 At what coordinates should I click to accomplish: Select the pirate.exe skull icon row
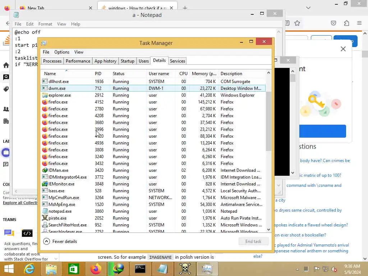point(152,218)
